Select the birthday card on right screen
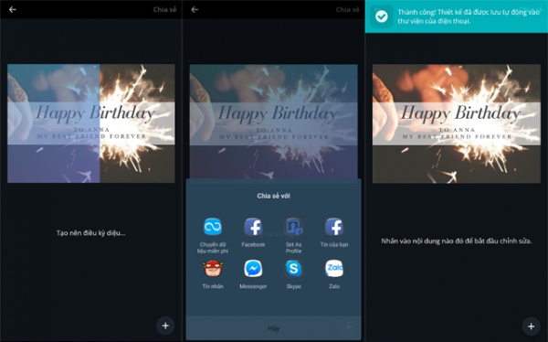Image resolution: width=548 pixels, height=342 pixels. (x=457, y=123)
